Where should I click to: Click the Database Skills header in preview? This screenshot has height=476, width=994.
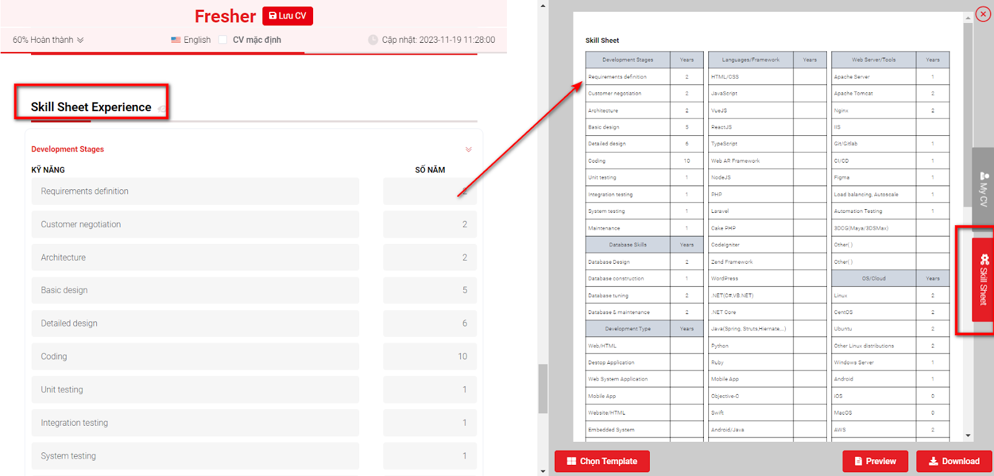tap(627, 245)
